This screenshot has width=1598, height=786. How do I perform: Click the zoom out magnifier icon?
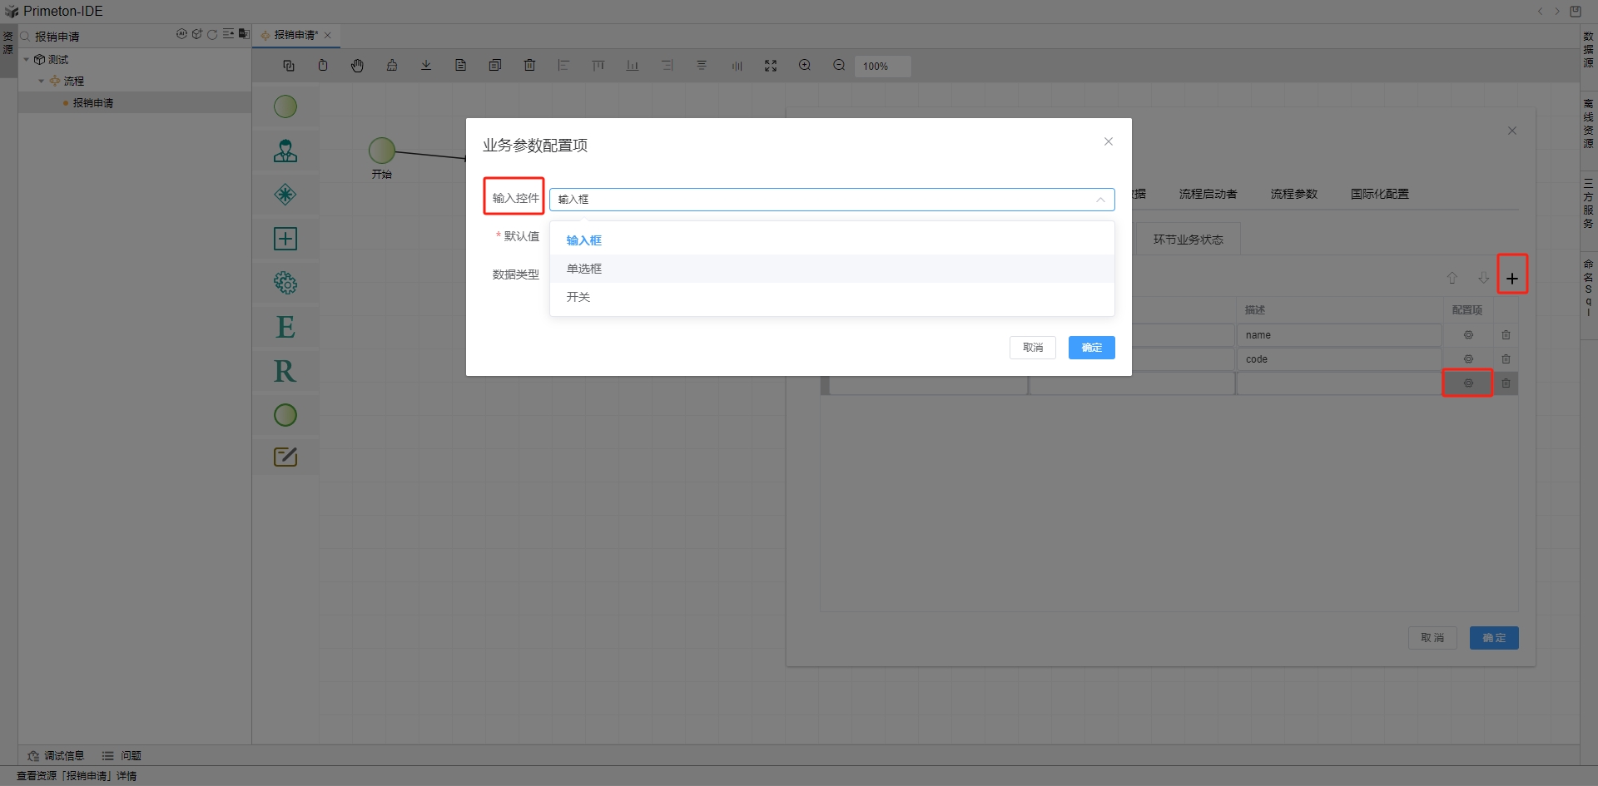click(839, 66)
